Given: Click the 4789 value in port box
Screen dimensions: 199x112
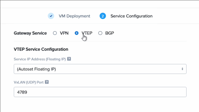Looking at the screenshot, I should 22,92.
